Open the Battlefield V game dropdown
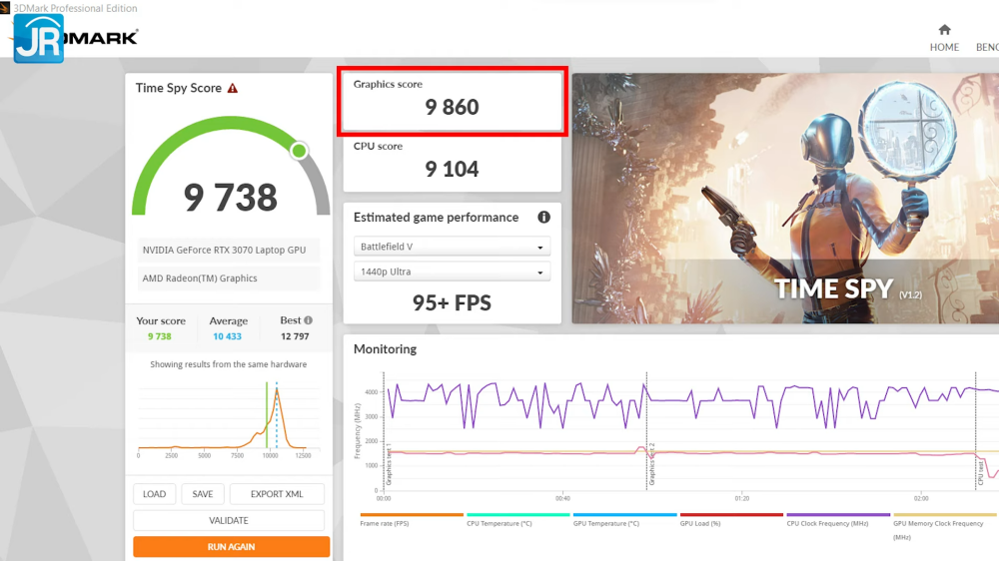The width and height of the screenshot is (999, 561). 452,247
